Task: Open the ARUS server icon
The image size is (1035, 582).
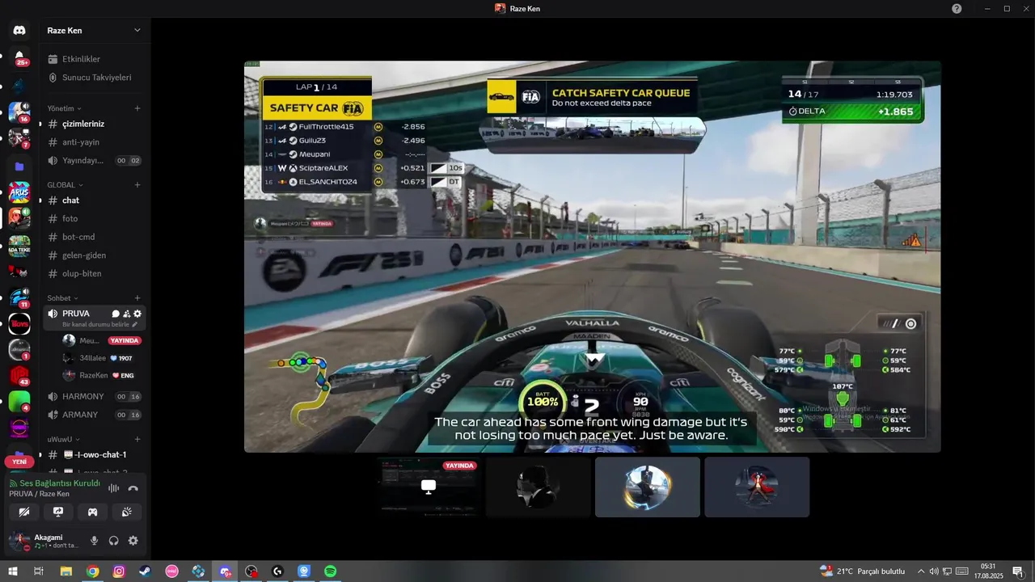Action: coord(19,192)
